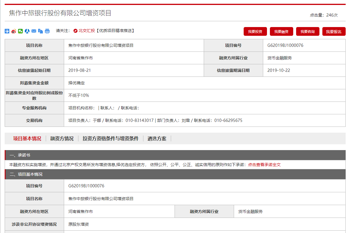
Task: Open 北交汇投 via its red circular icon
Action: [x=75, y=31]
